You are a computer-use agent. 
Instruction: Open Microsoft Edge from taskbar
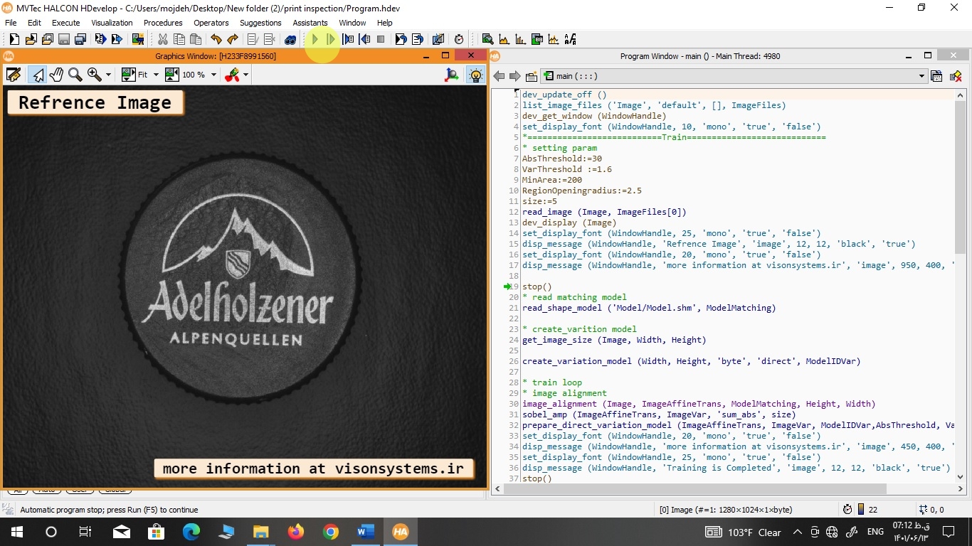pyautogui.click(x=191, y=532)
